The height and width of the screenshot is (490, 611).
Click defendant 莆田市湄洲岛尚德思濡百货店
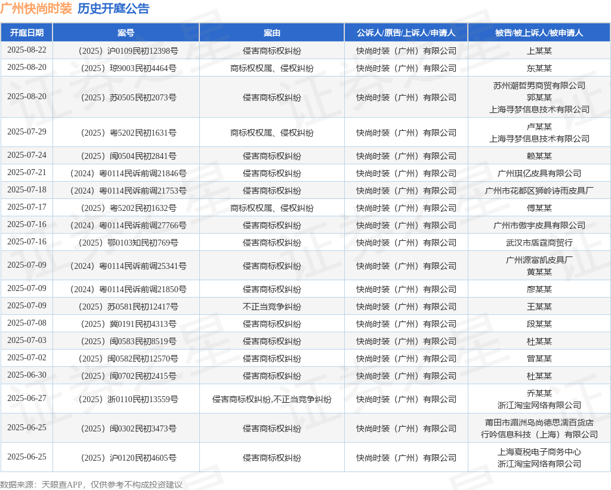coord(539,422)
